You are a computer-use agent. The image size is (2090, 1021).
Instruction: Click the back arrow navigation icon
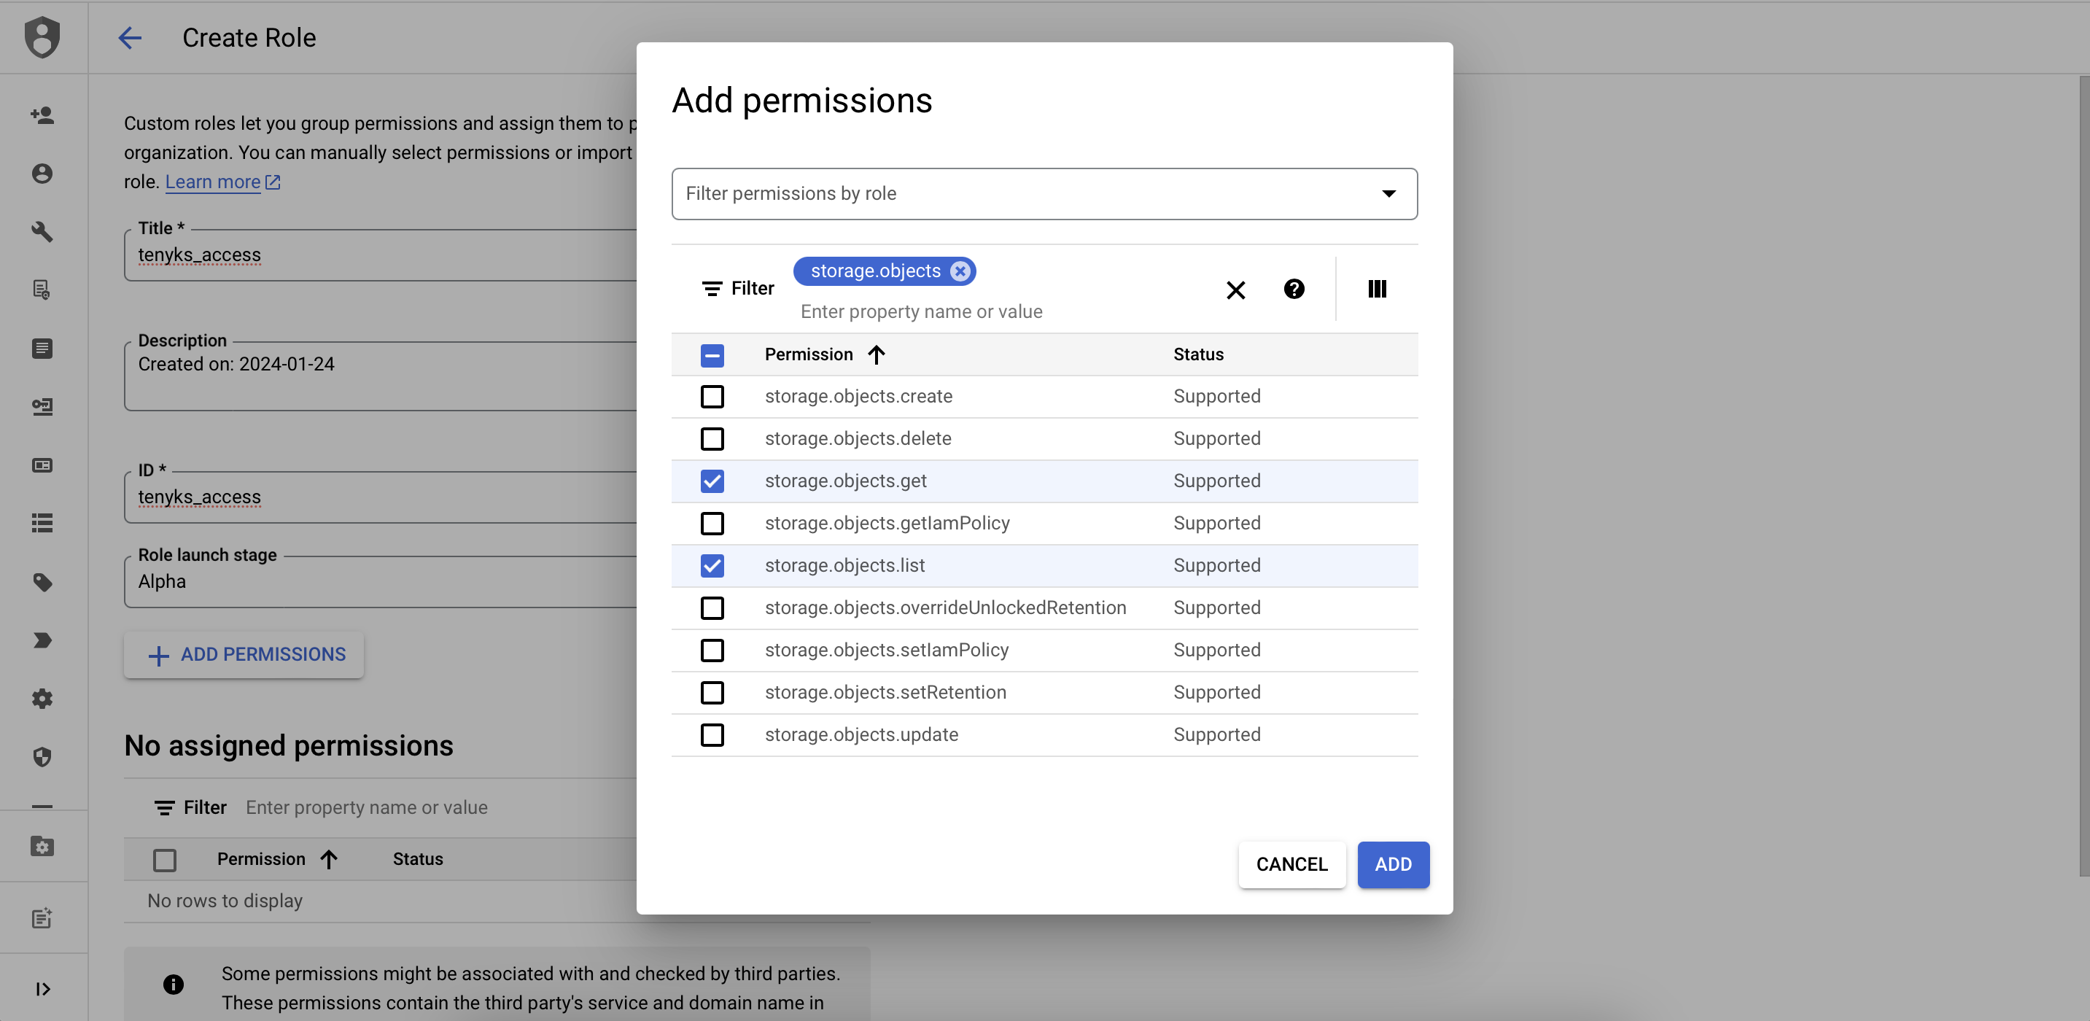(x=129, y=36)
